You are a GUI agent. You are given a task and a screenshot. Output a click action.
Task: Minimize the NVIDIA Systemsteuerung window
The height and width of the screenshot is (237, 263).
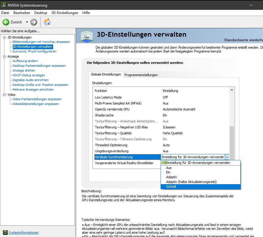click(x=251, y=5)
